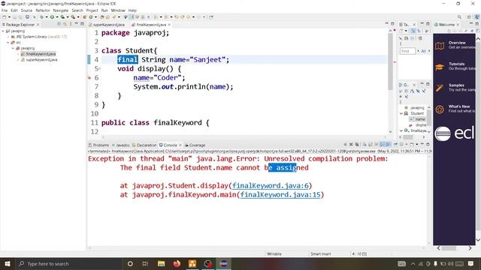Click the green Run button in toolbar
The image size is (481, 270).
pyautogui.click(x=52, y=17)
